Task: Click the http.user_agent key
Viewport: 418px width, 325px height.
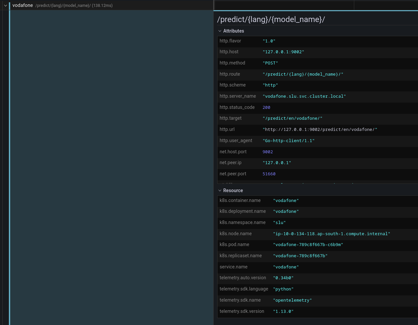Action: tap(236, 140)
